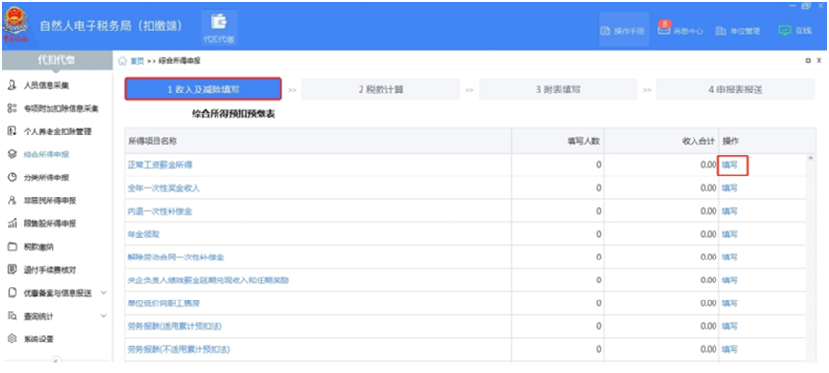Click 填写 for 劳务报酬(适用累计预扣法)
Viewport: 829px width, 373px height.
click(730, 326)
